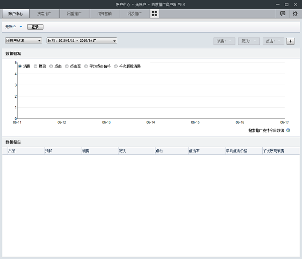Open the date range dropdown
Screen dimensions: 302x259
tap(82, 40)
